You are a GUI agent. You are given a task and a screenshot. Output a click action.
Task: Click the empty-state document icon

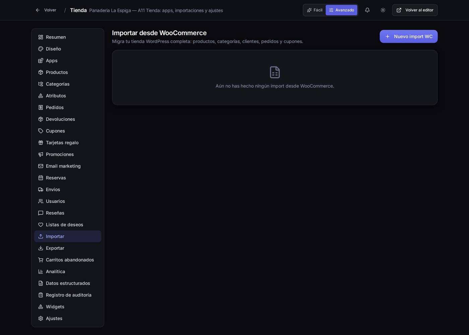tap(275, 72)
